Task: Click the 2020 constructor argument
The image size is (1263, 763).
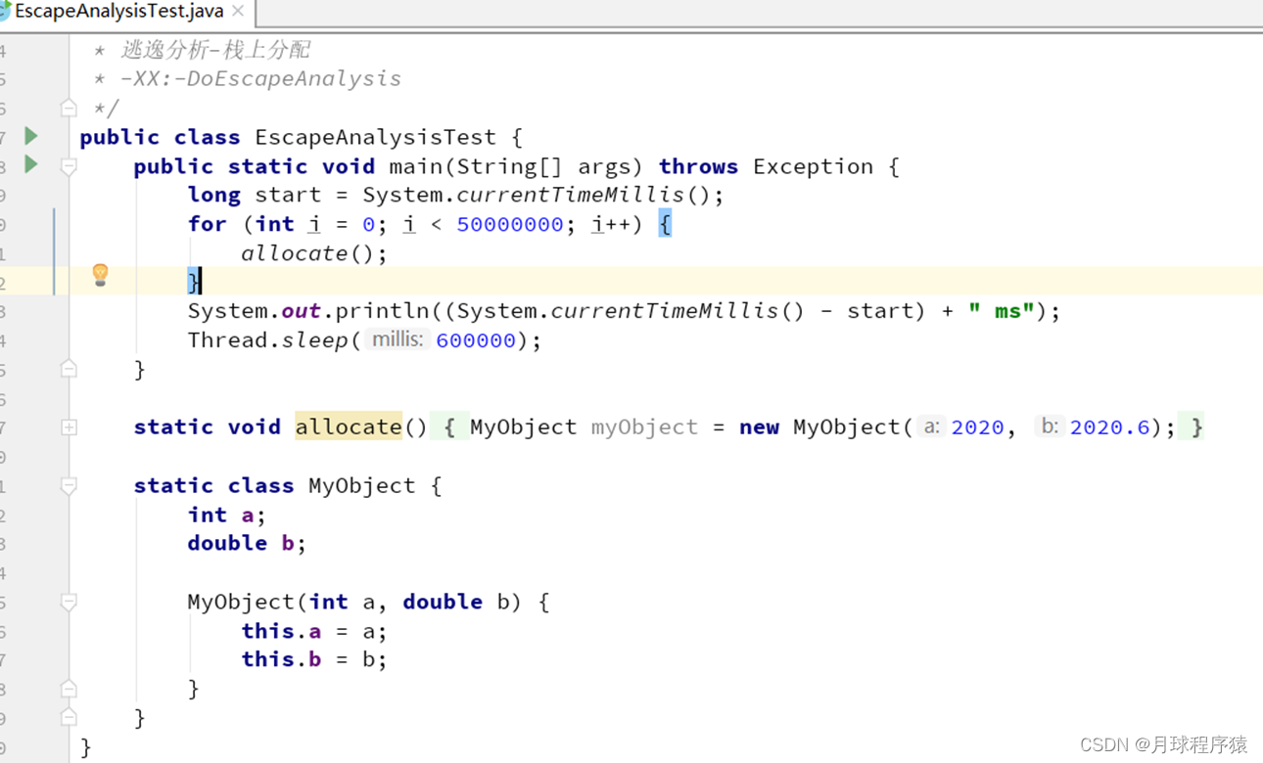Action: (x=977, y=426)
